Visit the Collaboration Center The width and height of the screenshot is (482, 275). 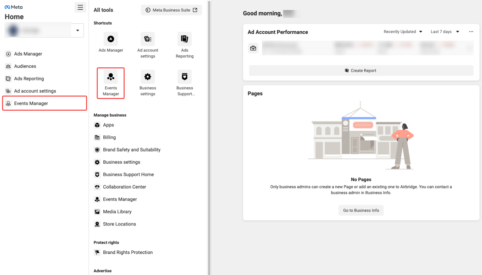click(x=125, y=187)
